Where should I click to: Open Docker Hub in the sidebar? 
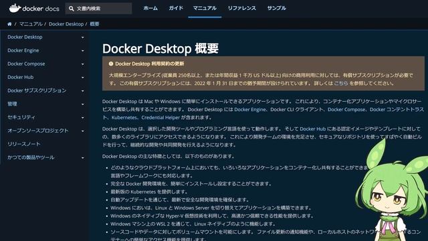tap(21, 77)
